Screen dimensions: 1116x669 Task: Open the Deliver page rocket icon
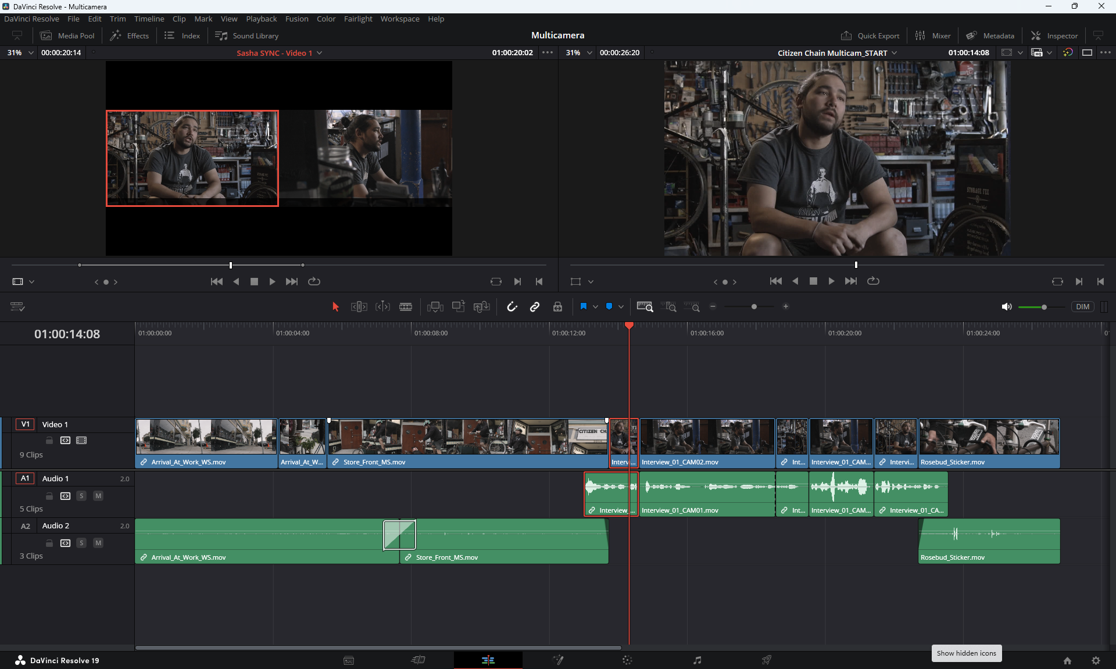767,660
